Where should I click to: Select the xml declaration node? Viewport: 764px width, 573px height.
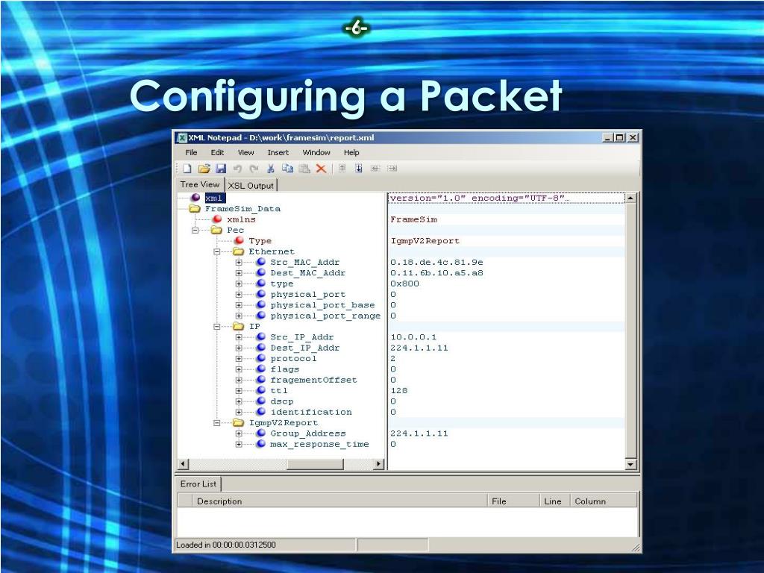click(214, 198)
